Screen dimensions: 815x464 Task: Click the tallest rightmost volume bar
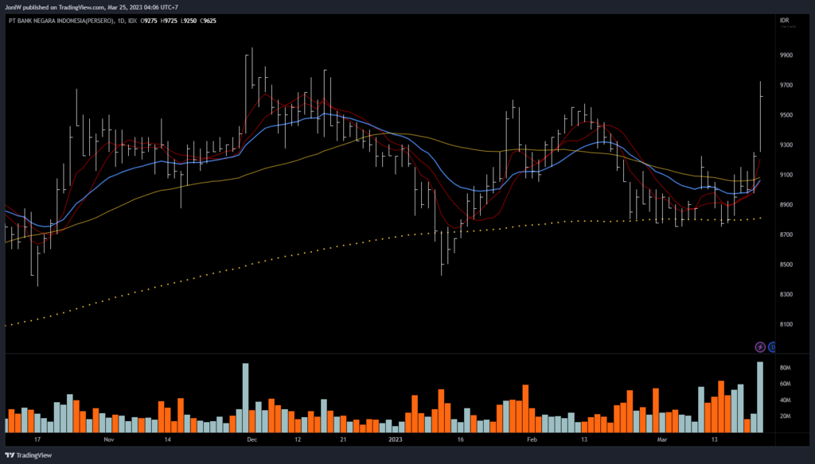[760, 396]
